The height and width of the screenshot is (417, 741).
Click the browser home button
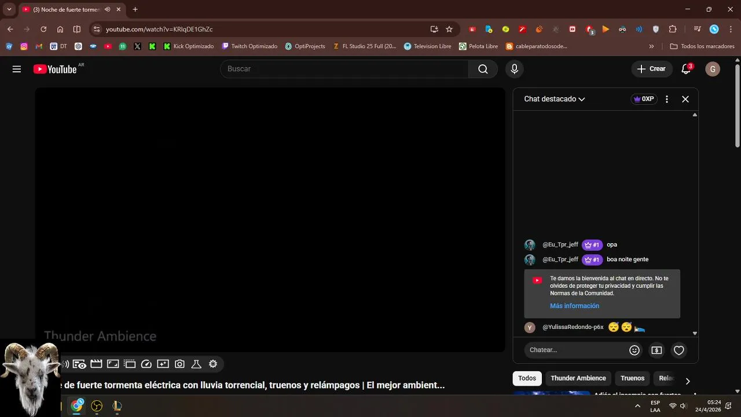[60, 29]
